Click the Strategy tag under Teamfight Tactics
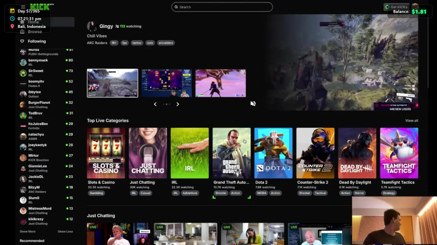Image resolution: width=437 pixels, height=245 pixels. tap(389, 193)
